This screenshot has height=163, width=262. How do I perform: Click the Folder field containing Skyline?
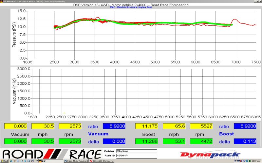tap(137, 151)
